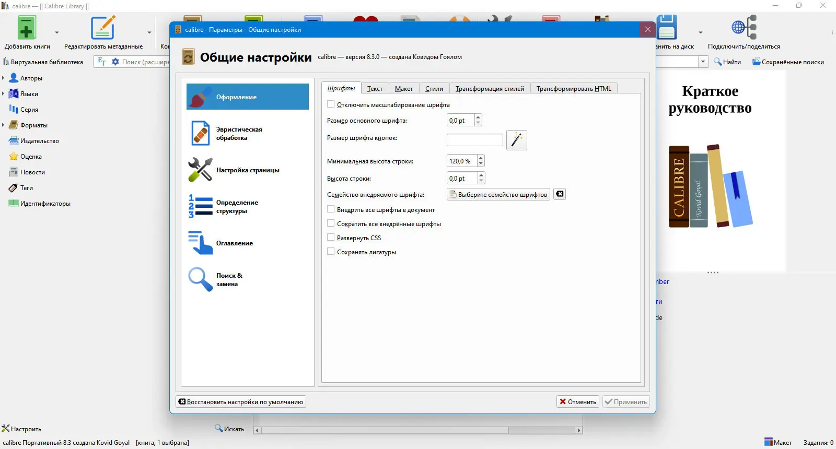The height and width of the screenshot is (449, 836).
Task: Click Выберите семейство шрифтов button
Action: click(x=498, y=194)
